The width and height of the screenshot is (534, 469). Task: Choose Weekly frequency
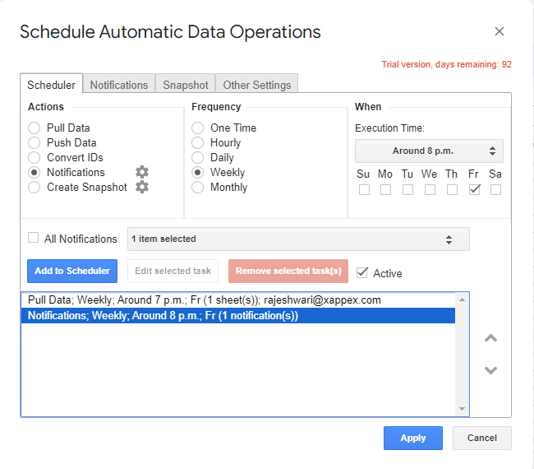197,172
